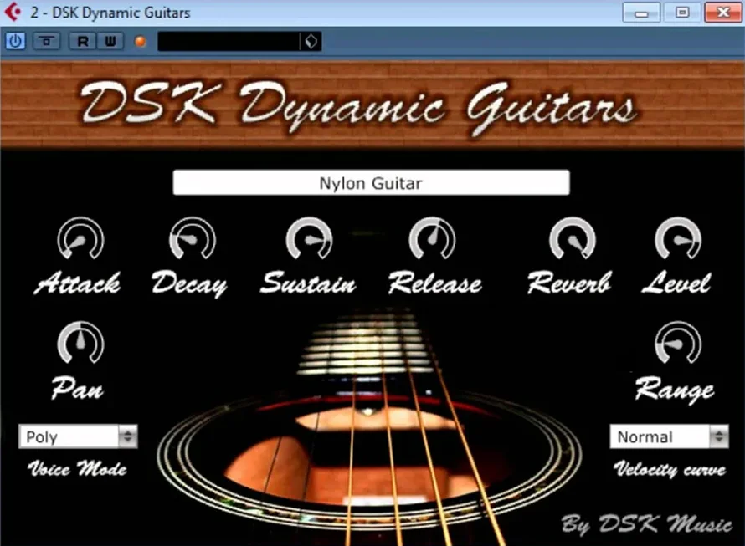The height and width of the screenshot is (546, 745).
Task: Click the Release knob
Action: point(432,239)
